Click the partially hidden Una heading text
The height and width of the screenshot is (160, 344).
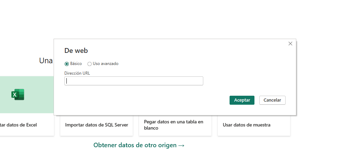[46, 61]
